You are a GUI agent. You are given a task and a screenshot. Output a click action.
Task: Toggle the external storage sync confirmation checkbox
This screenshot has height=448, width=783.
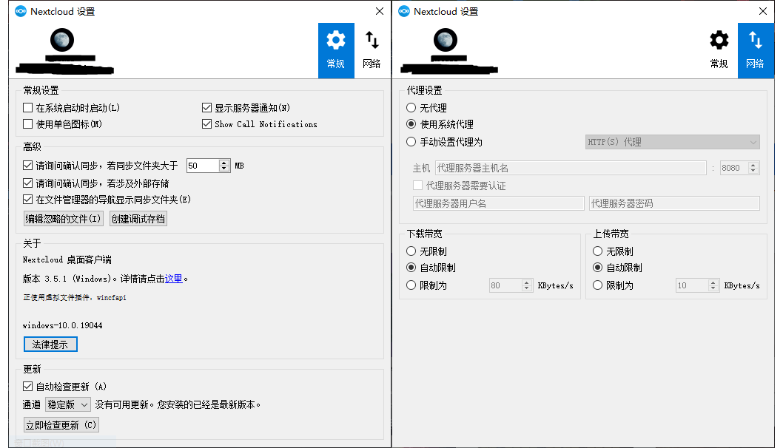(28, 183)
